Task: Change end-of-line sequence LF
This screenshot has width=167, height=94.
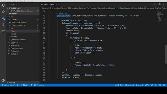Action: click(152, 85)
